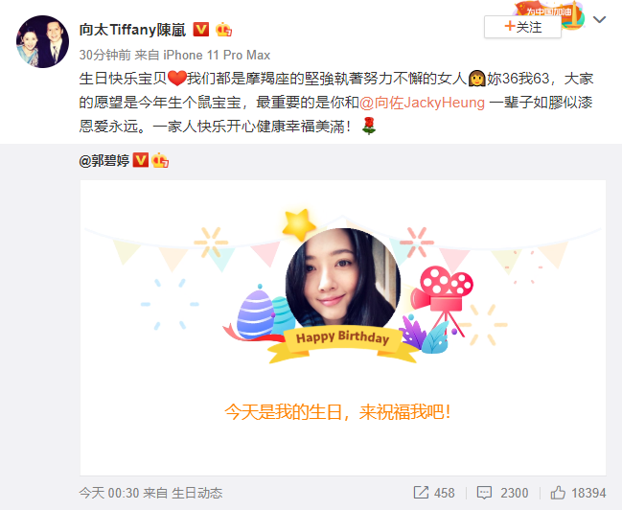Click 生日动态 source link
Screen dimensions: 622x510
point(197,493)
